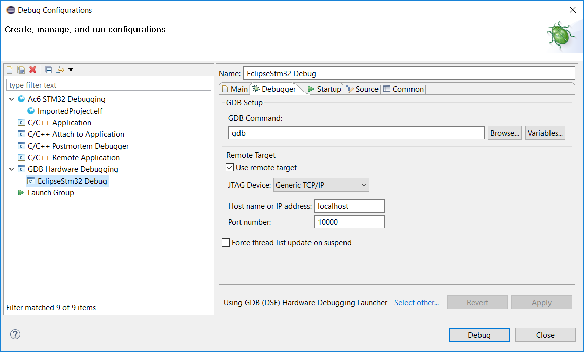Click the EclipseStm32 Debug configuration icon
Image resolution: width=584 pixels, height=352 pixels.
coord(31,181)
